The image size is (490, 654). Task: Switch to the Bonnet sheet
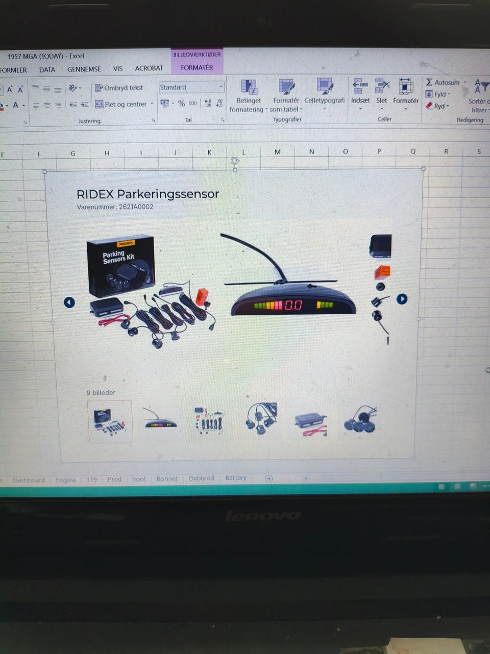(x=167, y=479)
